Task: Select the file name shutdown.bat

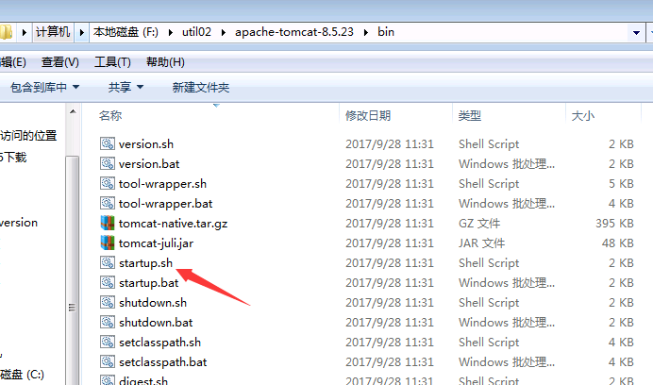Action: [156, 322]
